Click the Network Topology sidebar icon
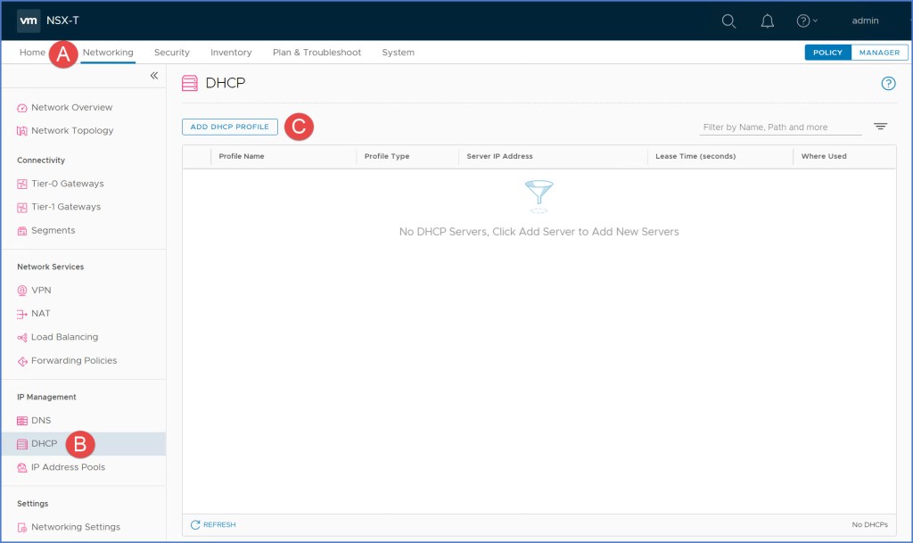 click(x=22, y=131)
